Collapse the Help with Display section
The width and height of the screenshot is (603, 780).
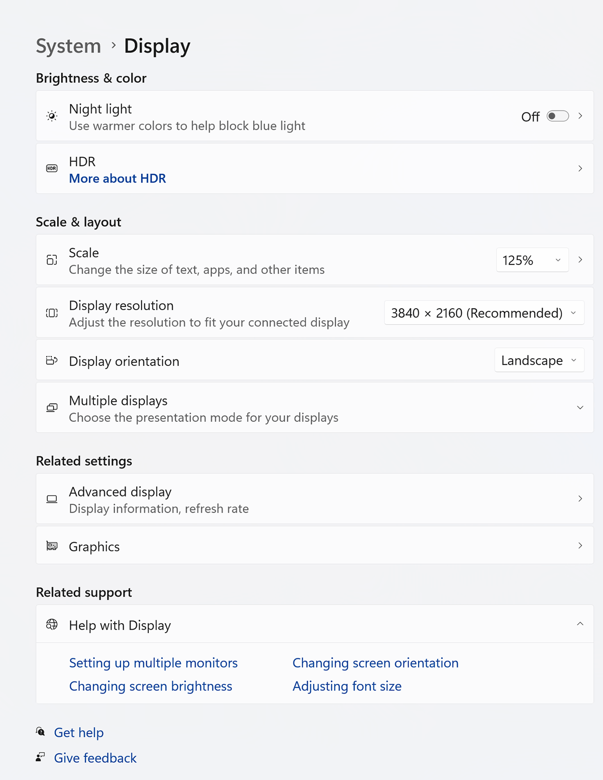coord(580,624)
